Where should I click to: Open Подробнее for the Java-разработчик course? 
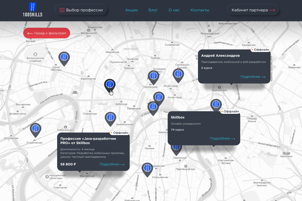tap(112, 164)
